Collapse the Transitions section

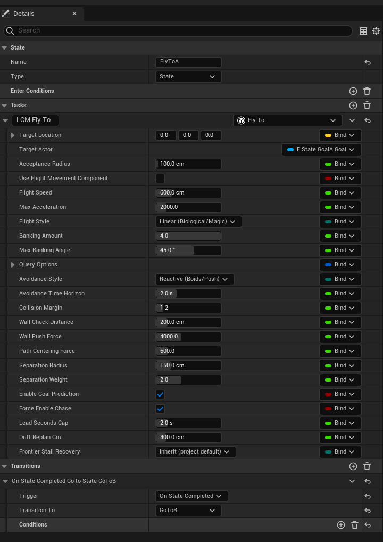[4, 466]
